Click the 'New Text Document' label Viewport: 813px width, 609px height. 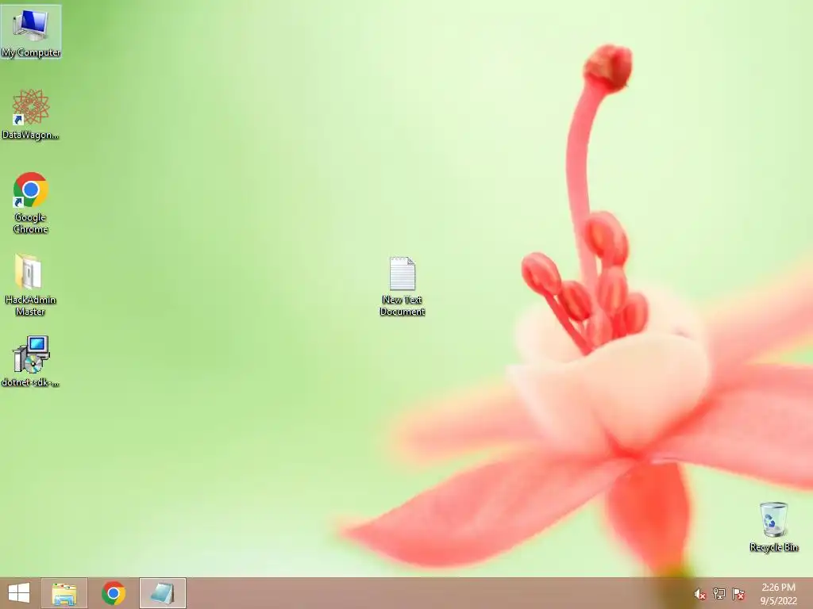pos(403,305)
